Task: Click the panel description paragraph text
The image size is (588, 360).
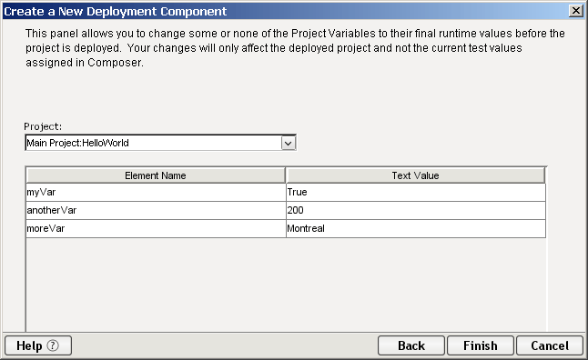Action: [x=295, y=48]
